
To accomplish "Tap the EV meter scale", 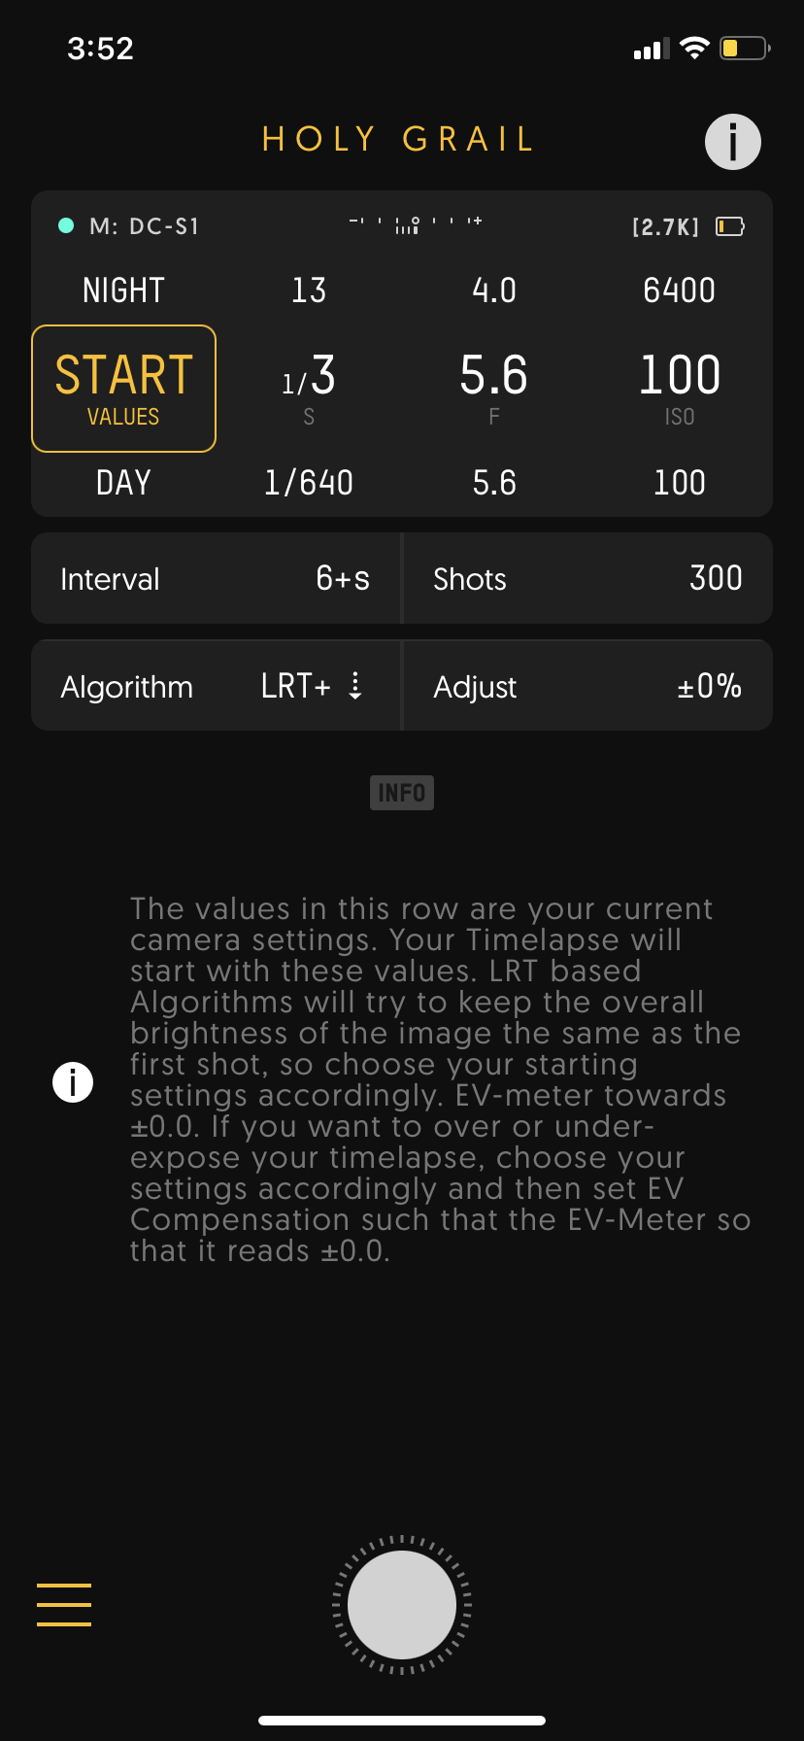I will click(x=415, y=225).
